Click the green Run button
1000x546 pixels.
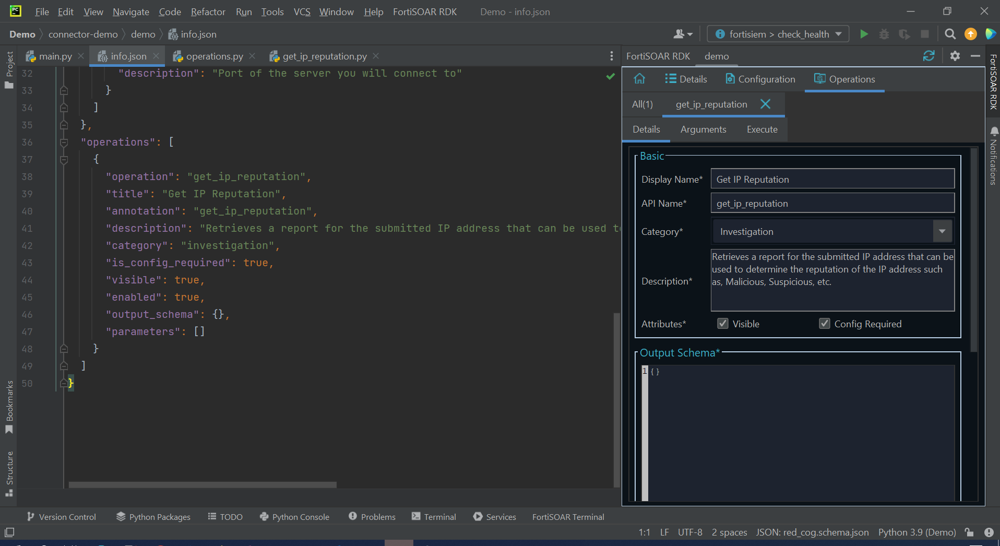click(x=864, y=34)
